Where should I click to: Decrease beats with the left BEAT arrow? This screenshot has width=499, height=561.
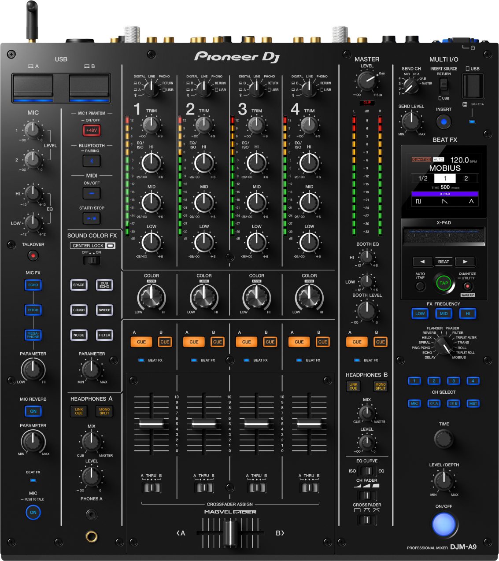pyautogui.click(x=423, y=262)
